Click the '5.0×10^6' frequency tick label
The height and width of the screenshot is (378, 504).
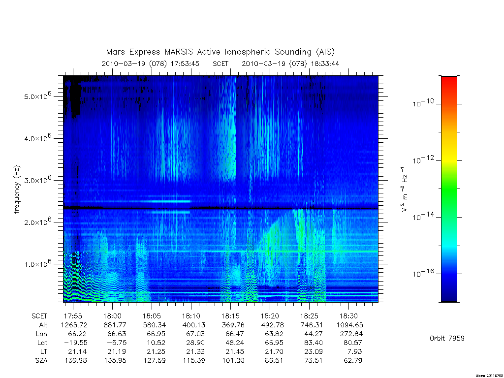(x=37, y=96)
